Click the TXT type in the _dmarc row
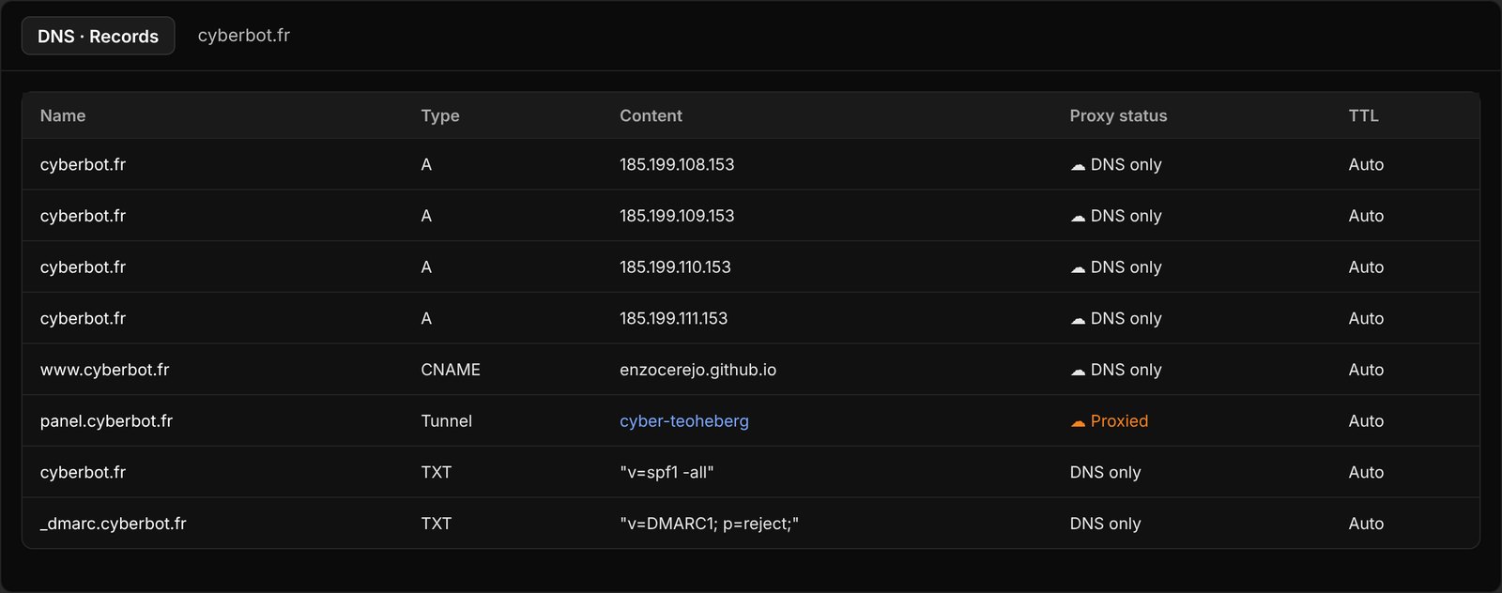The width and height of the screenshot is (1502, 593). point(437,524)
